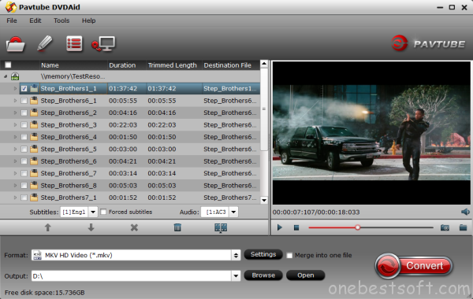Screen dimensions: 473x299
Task: Open the File menu
Action: pyautogui.click(x=12, y=20)
